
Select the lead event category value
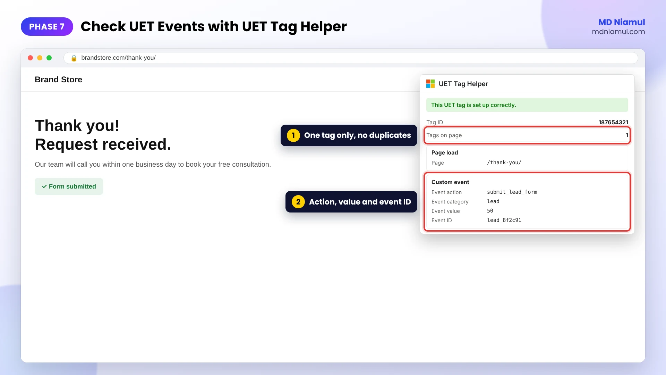(x=493, y=201)
